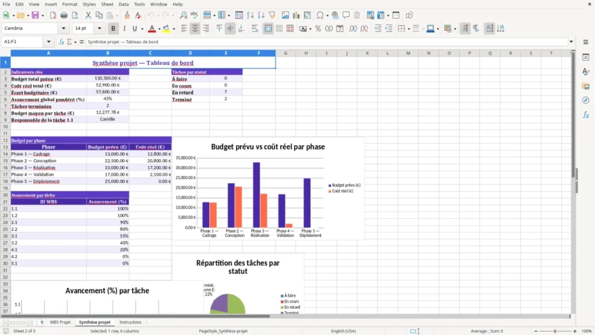Open the Sheet menu

click(107, 4)
